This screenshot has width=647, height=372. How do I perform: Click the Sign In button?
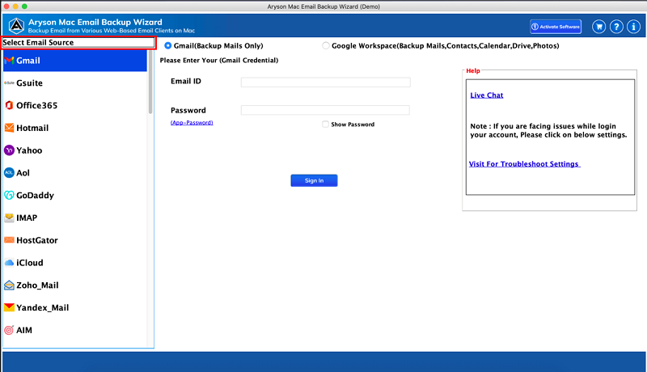tap(314, 180)
